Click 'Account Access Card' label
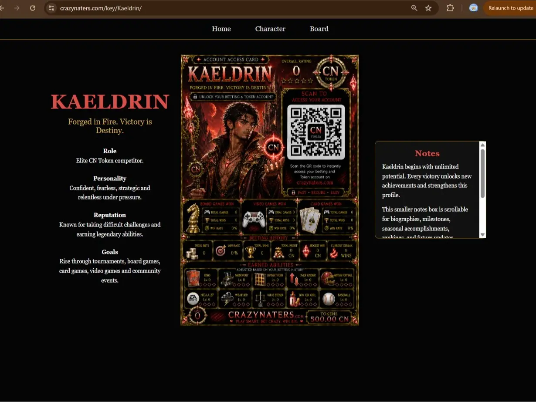 pos(231,59)
